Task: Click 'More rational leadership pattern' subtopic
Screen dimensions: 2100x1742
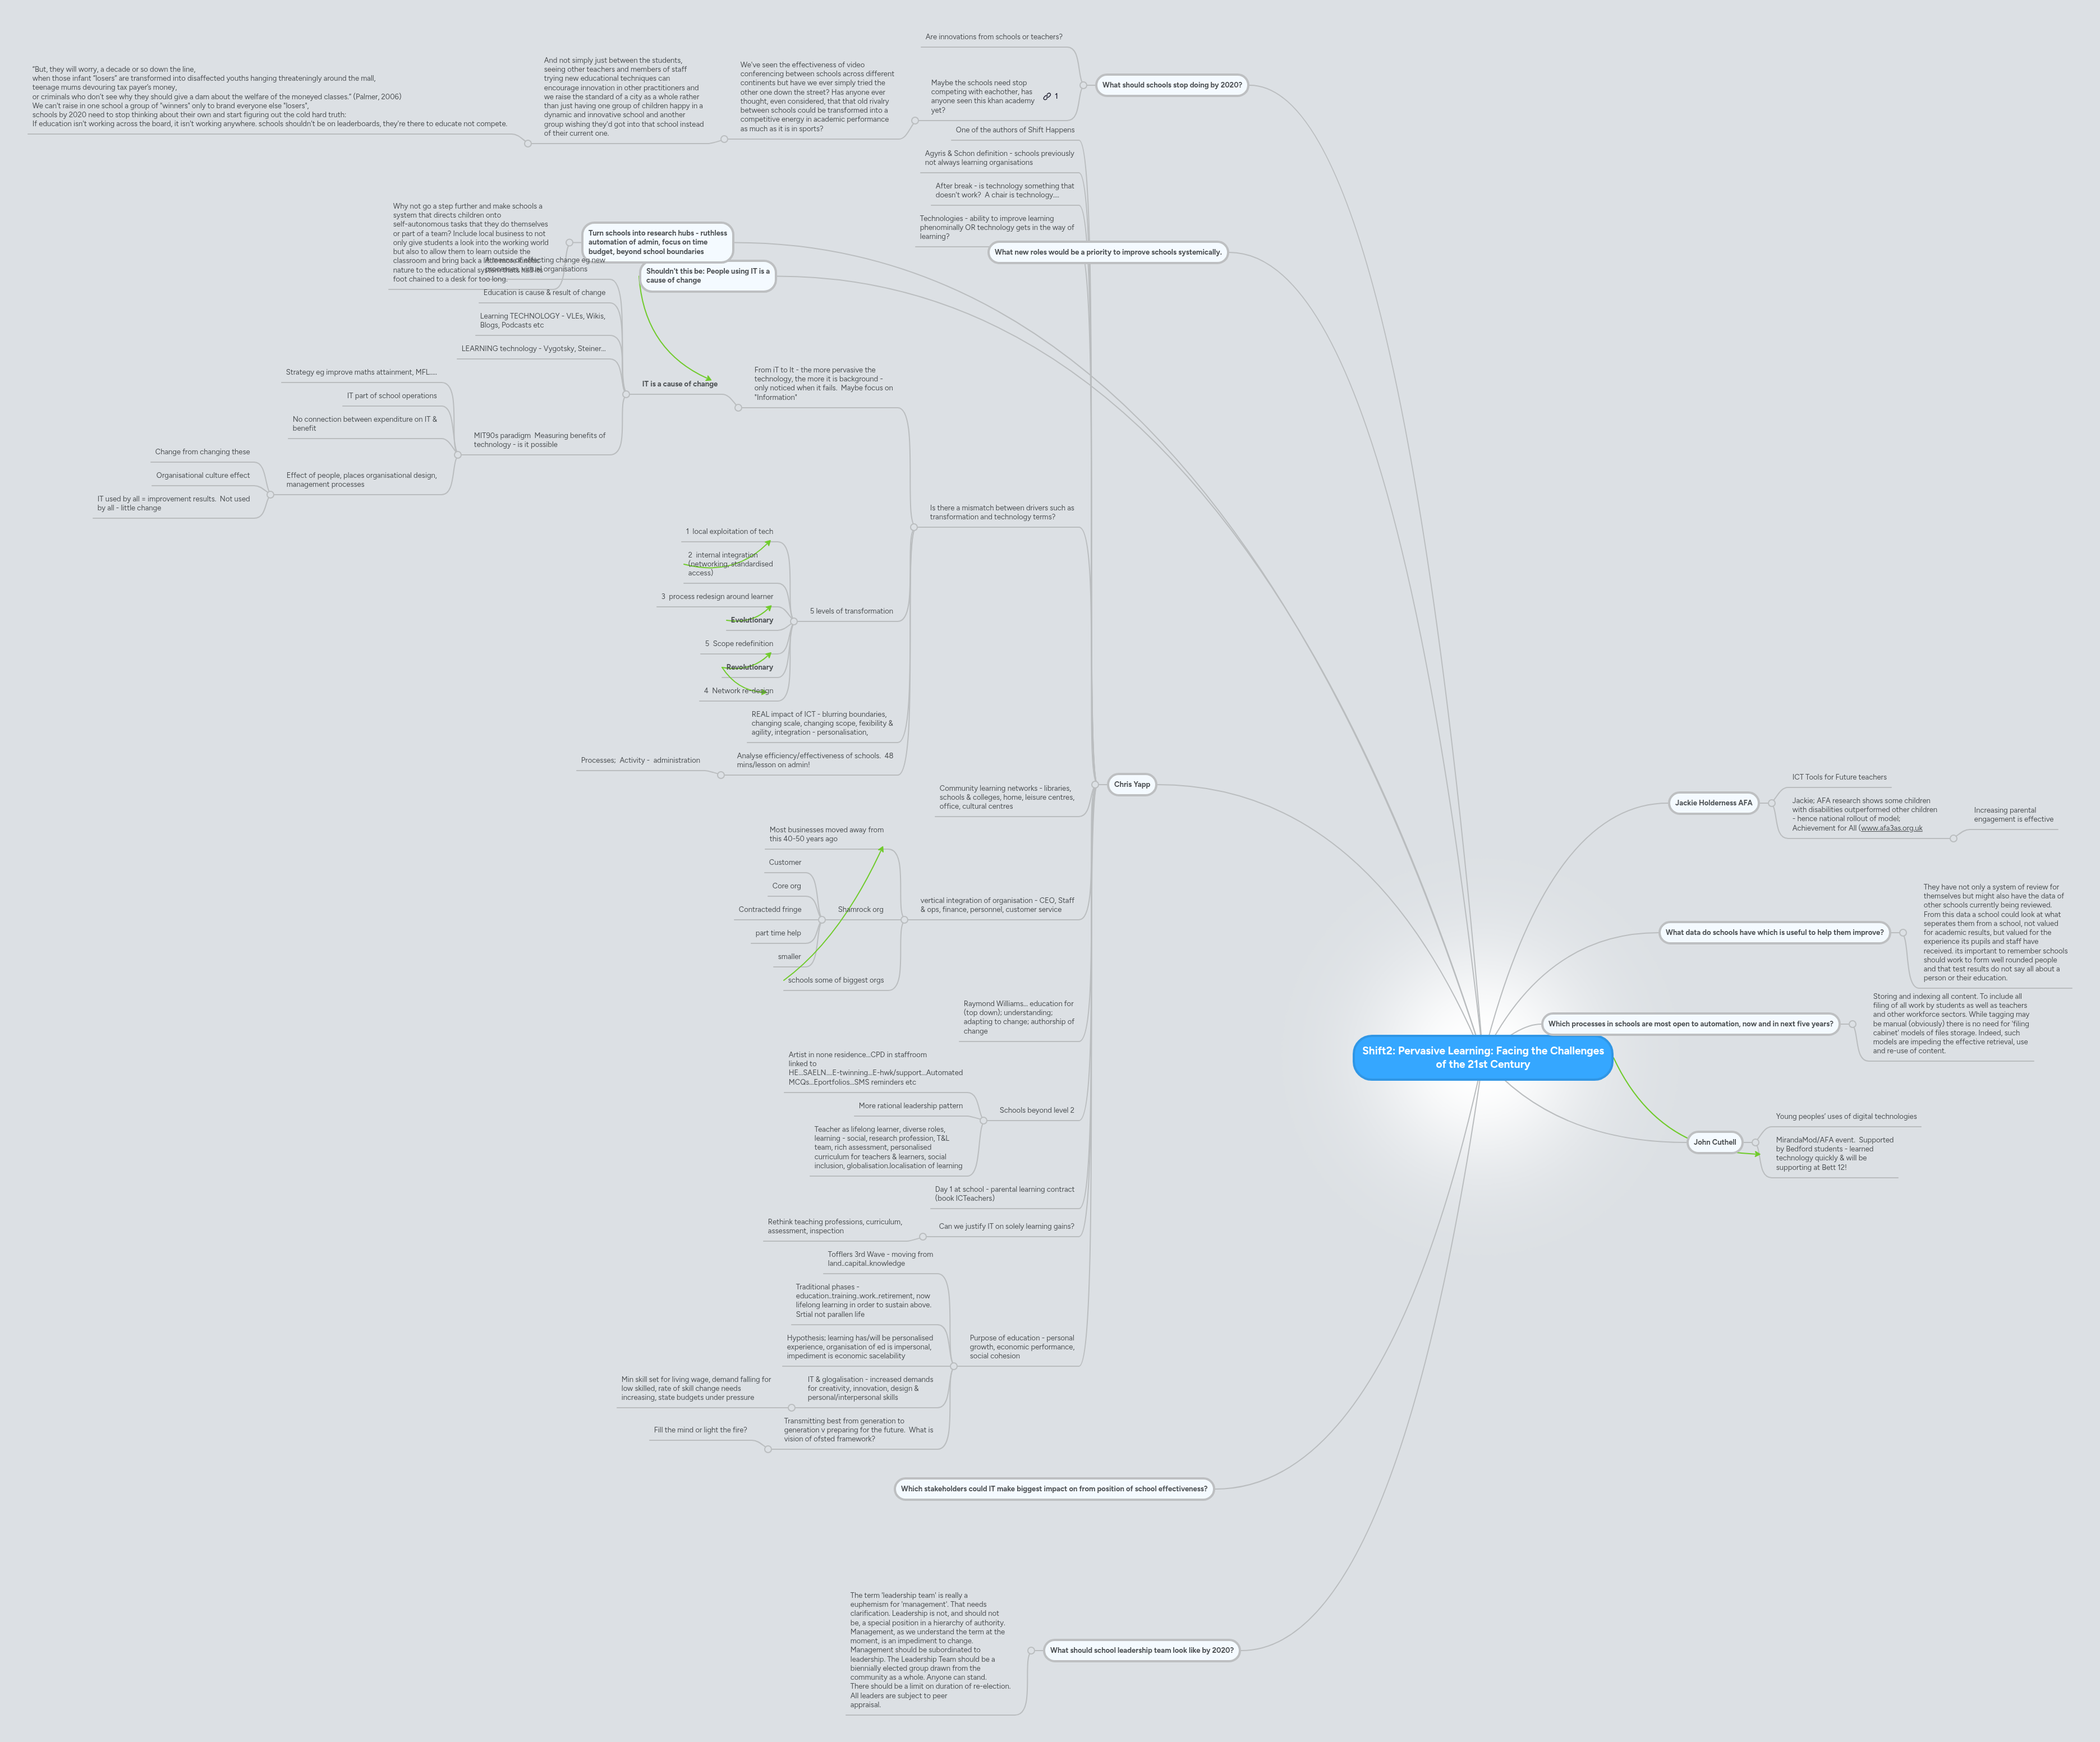Action: (910, 1105)
